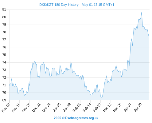Click the 75 y-axis value label

tap(4, 55)
